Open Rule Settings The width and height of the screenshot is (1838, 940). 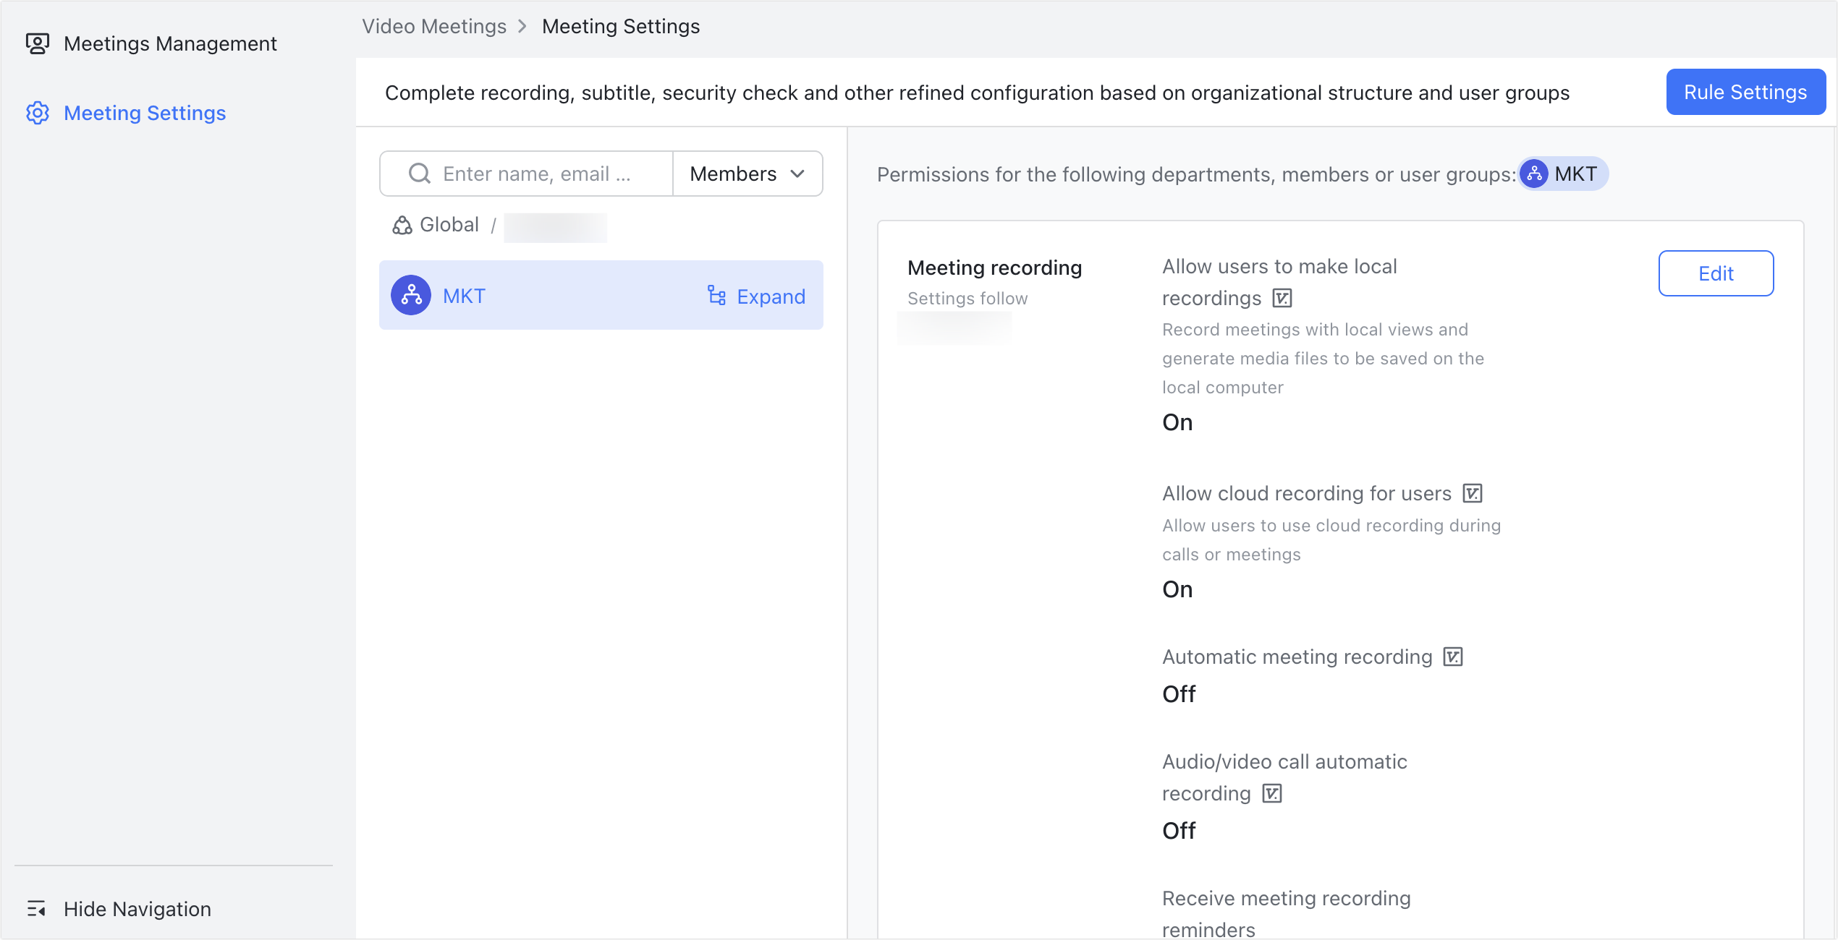tap(1745, 92)
